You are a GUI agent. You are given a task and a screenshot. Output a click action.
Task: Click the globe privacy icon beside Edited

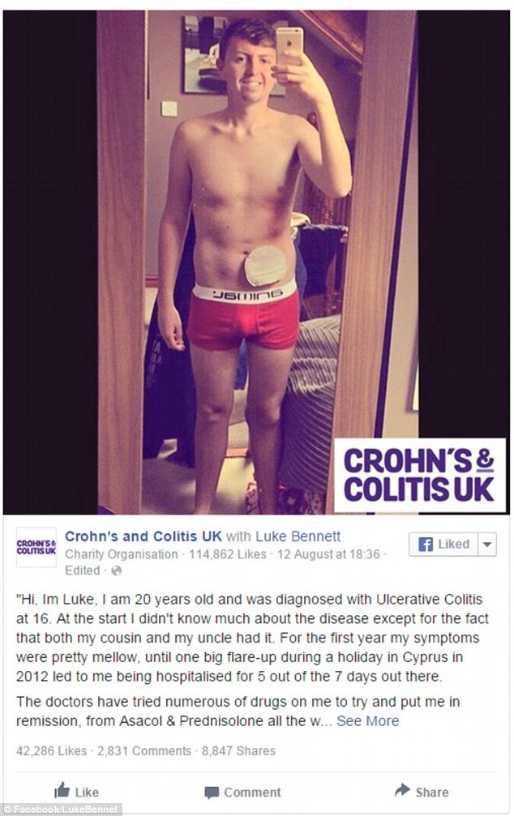click(116, 571)
